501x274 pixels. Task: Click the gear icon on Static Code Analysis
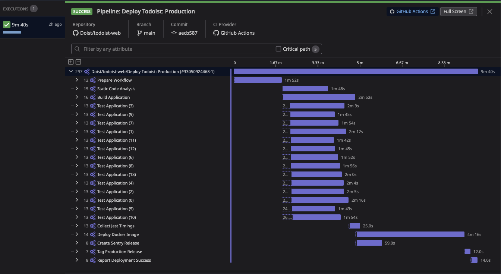click(x=93, y=89)
